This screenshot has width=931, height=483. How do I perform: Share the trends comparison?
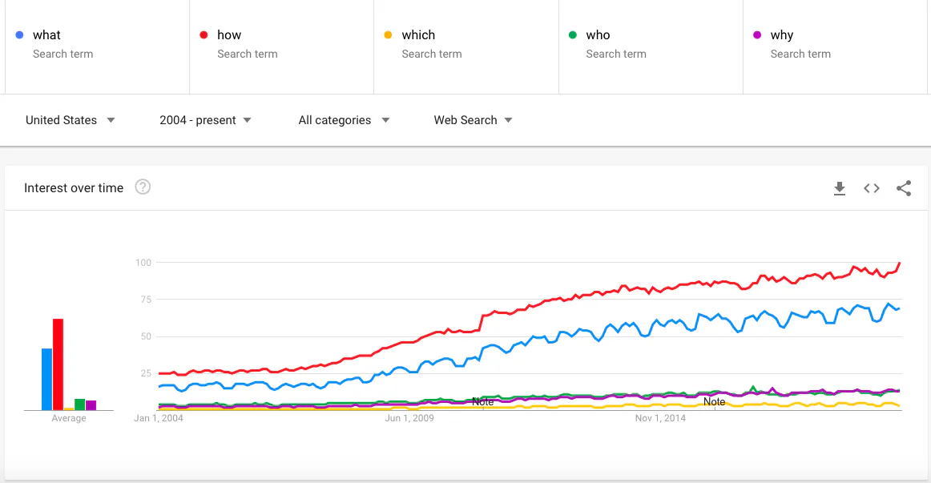pos(904,188)
